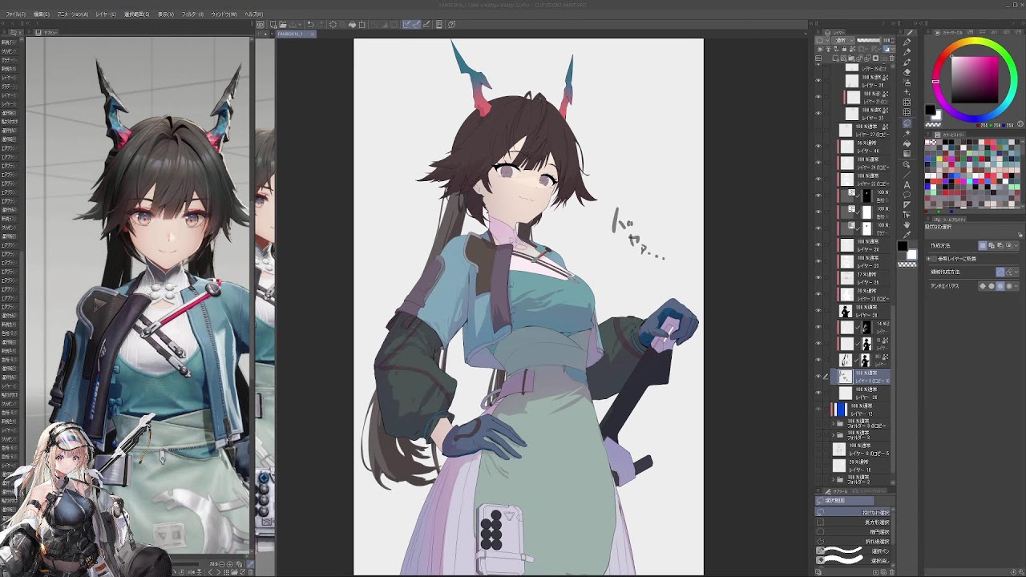
Task: Open the save options dropdown arrow in command bar
Action: click(300, 24)
